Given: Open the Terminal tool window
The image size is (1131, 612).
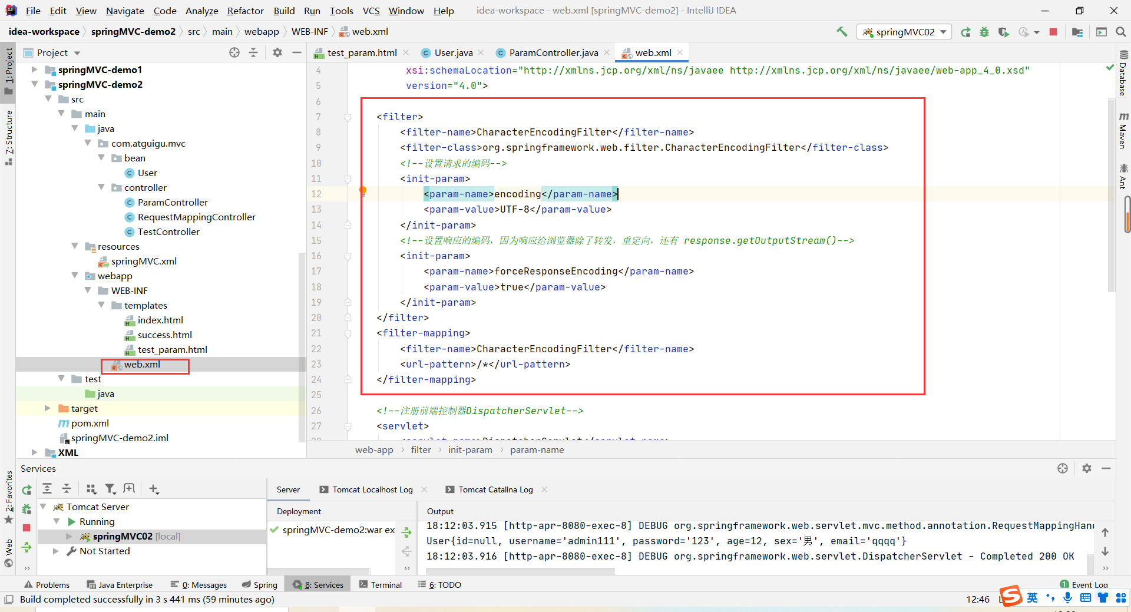Looking at the screenshot, I should [381, 584].
